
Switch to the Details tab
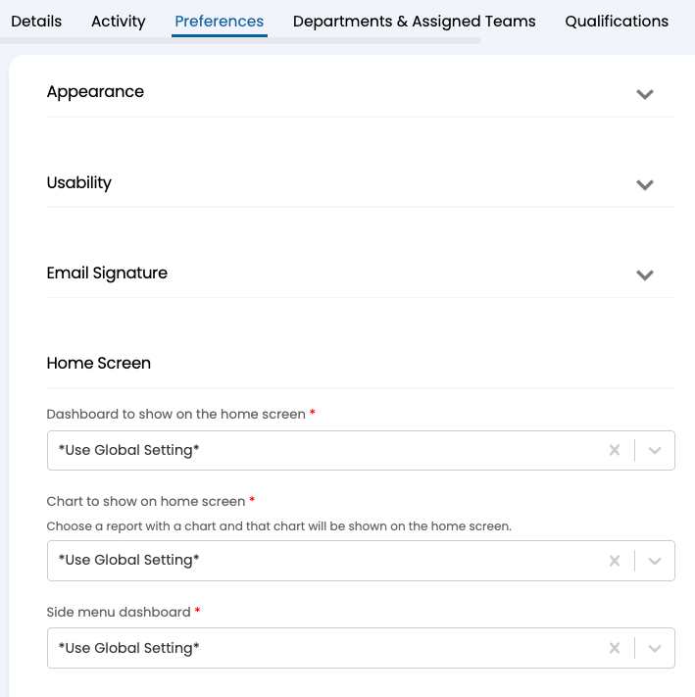point(36,21)
